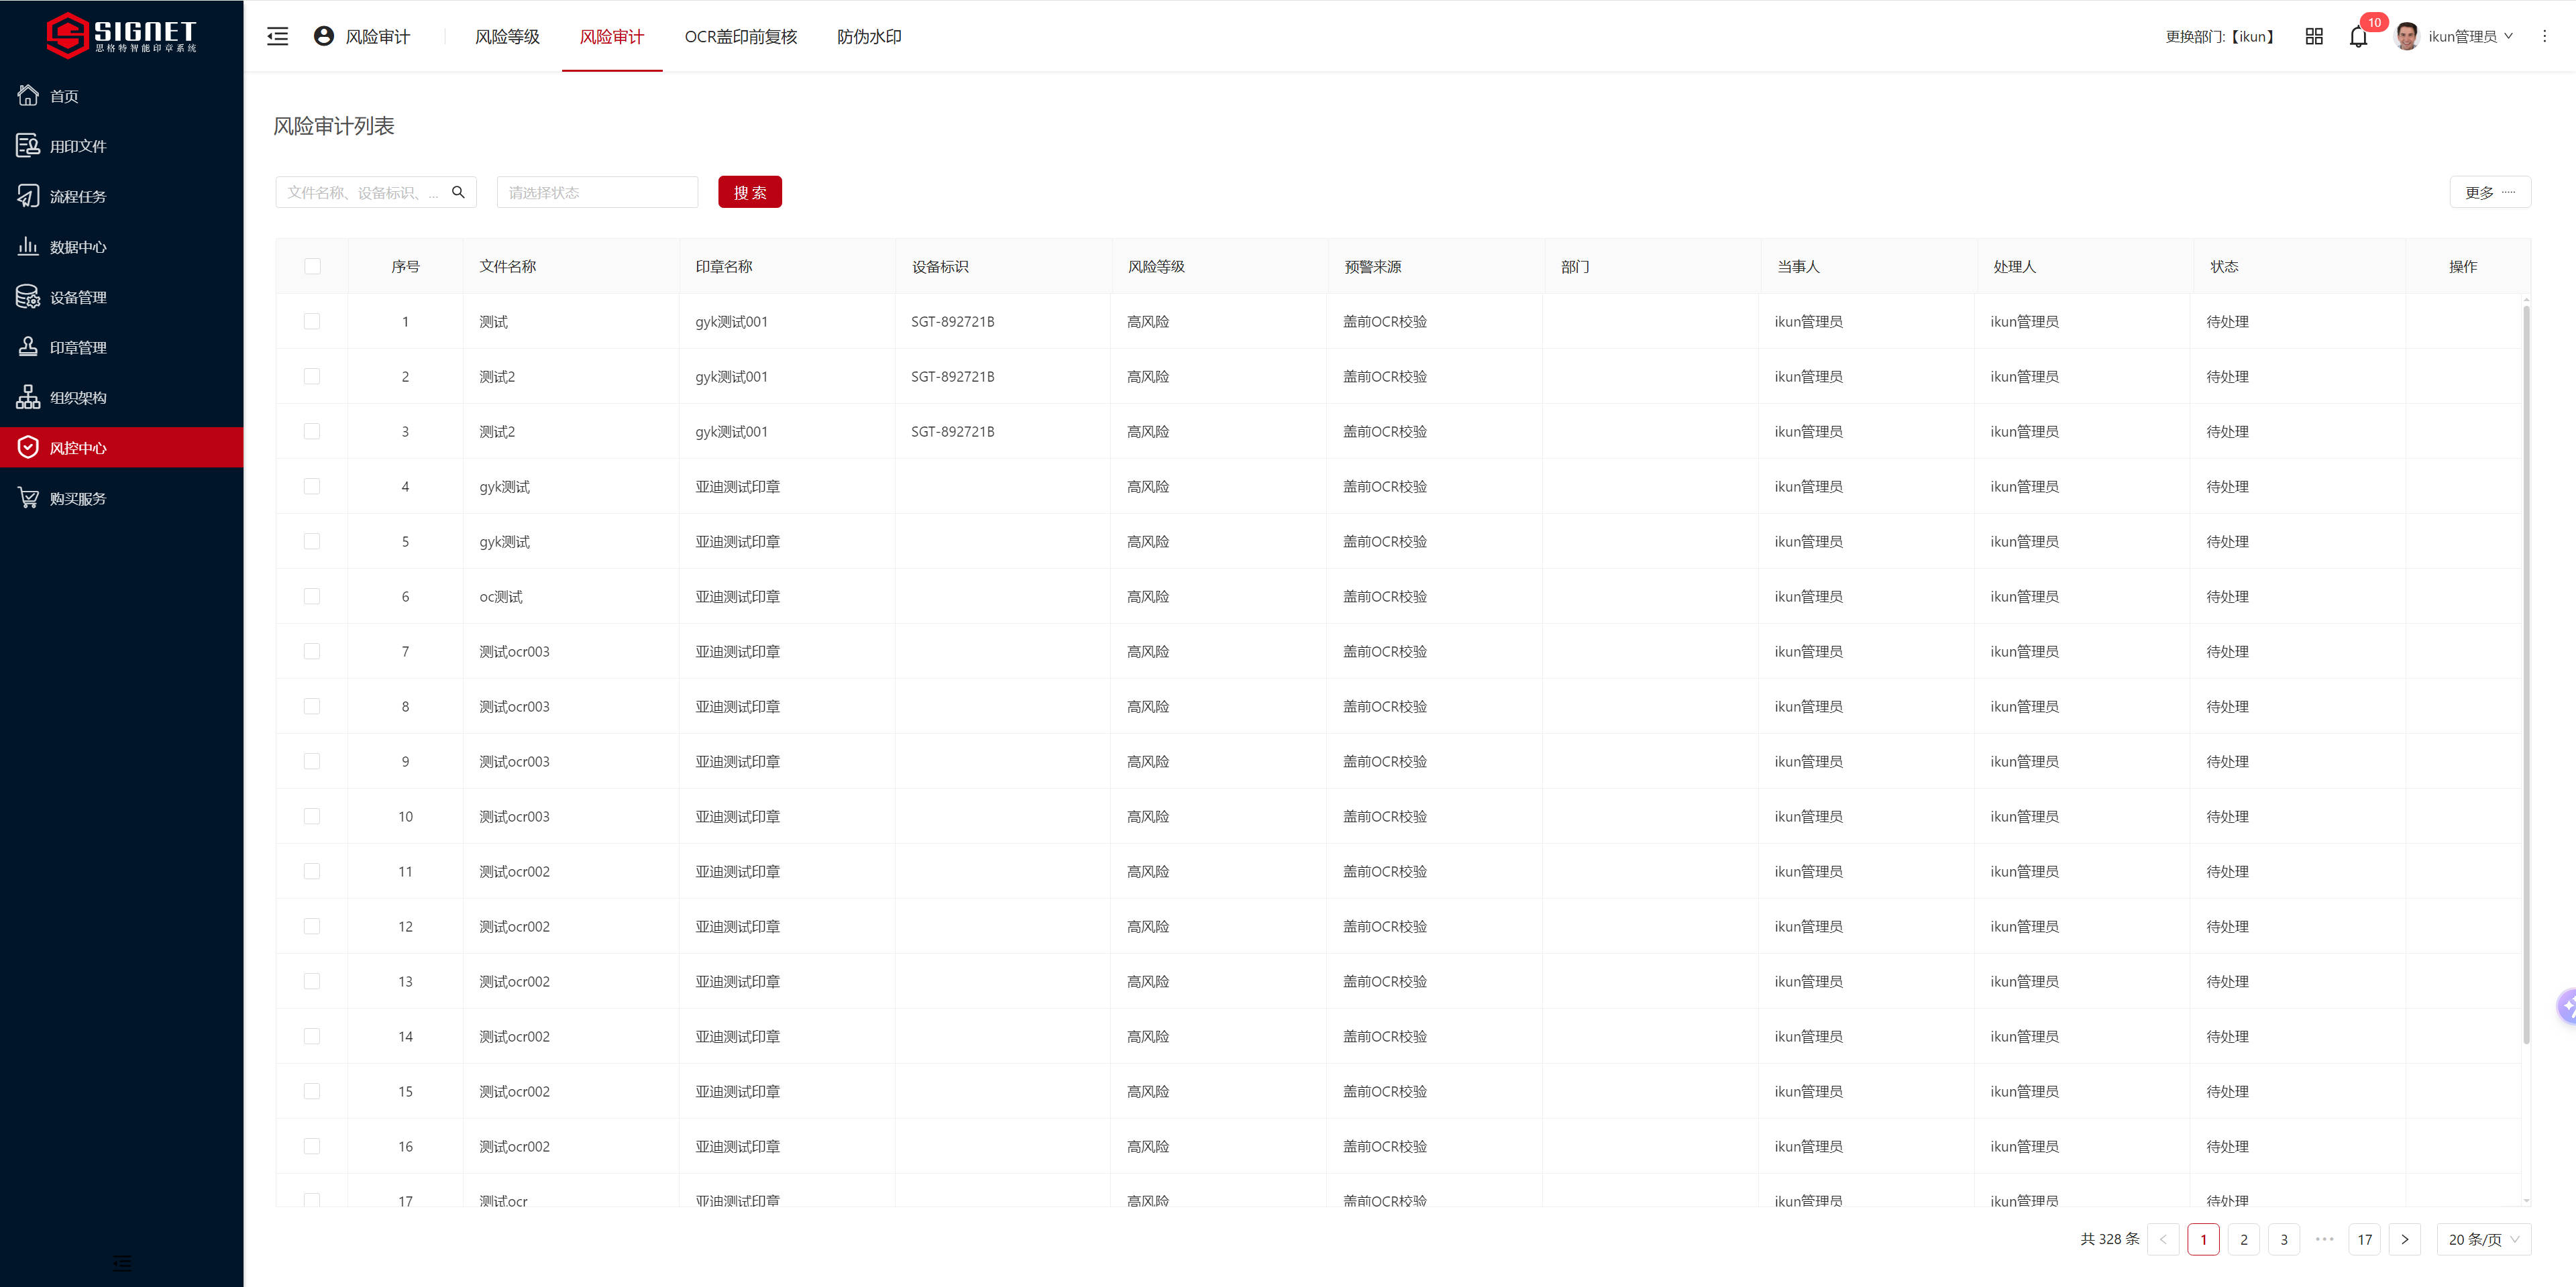Click the next page arrow
2576x1287 pixels.
click(2404, 1239)
